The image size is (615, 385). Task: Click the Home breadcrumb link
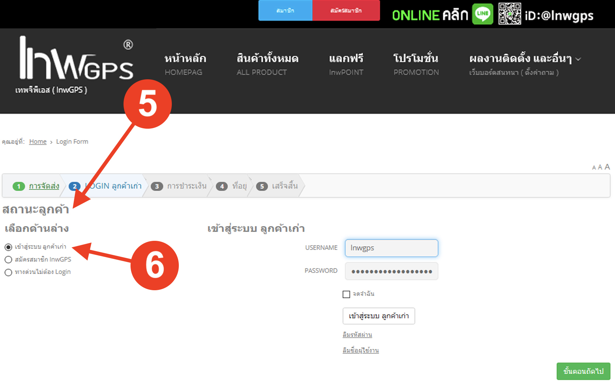pos(38,142)
